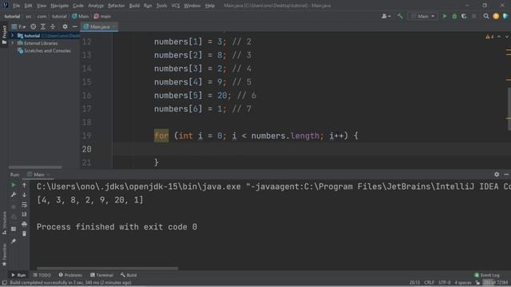Open the Refactor menu

click(116, 6)
